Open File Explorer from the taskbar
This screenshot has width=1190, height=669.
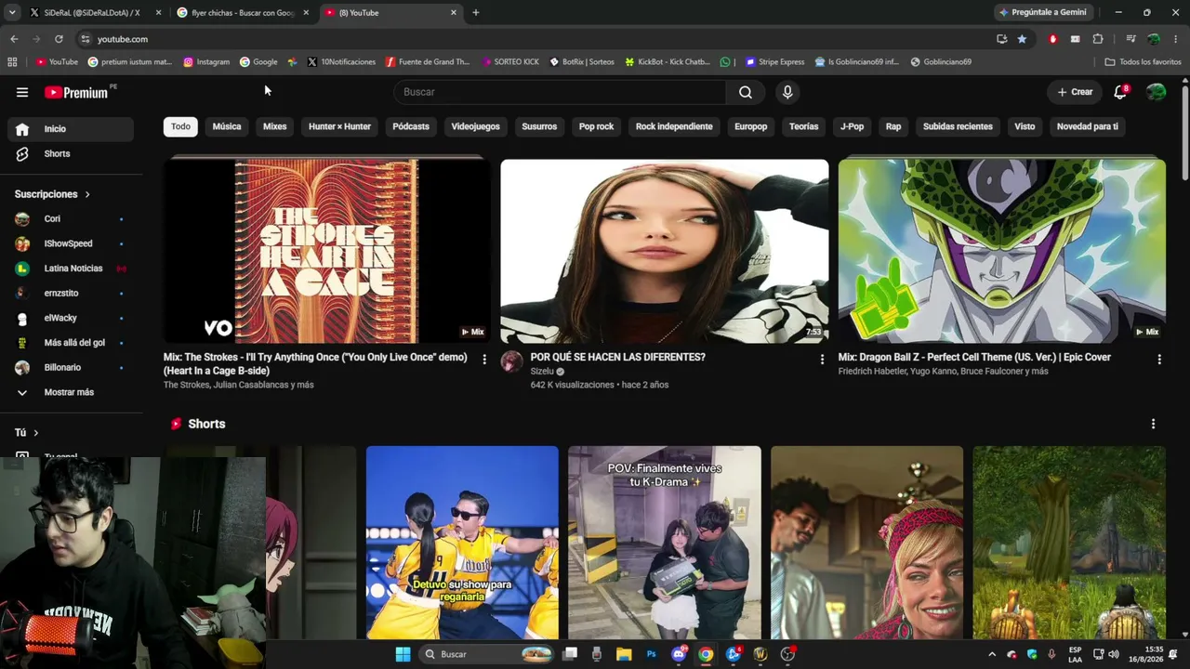pos(624,654)
